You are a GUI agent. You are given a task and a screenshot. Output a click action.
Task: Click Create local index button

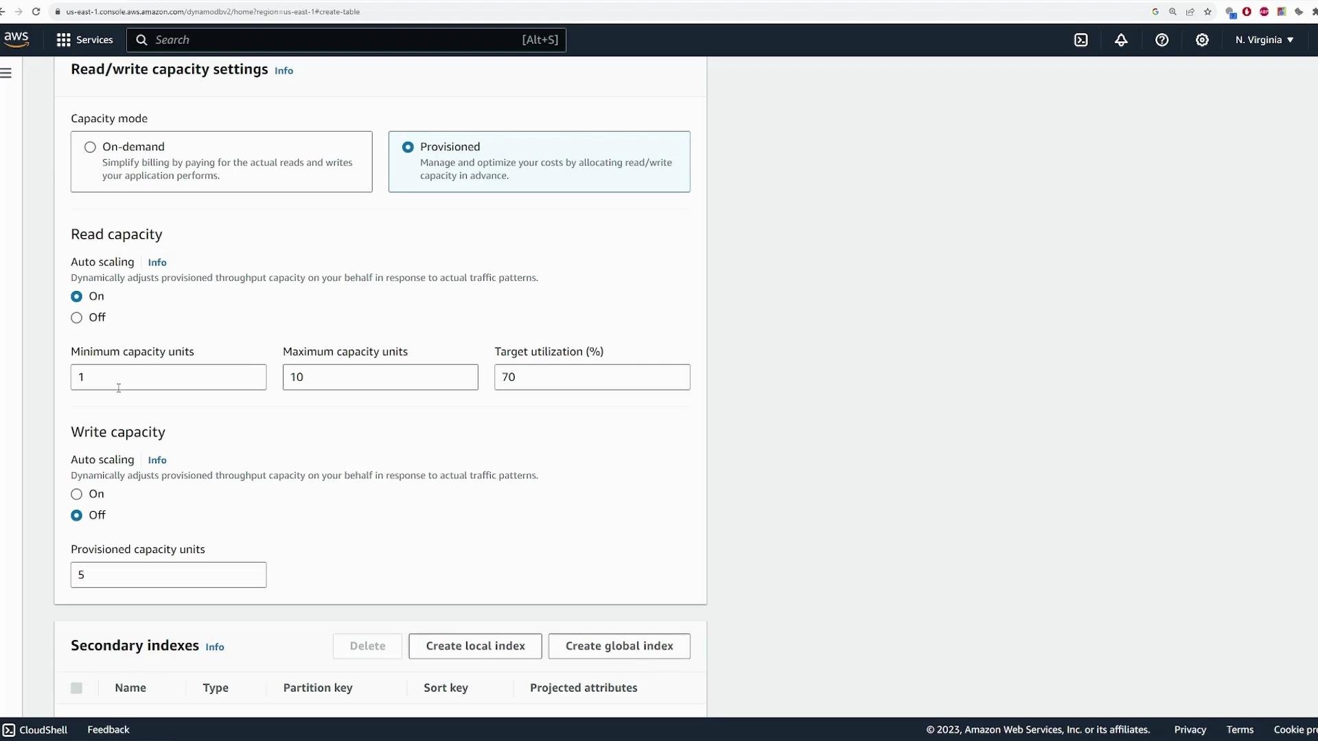point(475,646)
